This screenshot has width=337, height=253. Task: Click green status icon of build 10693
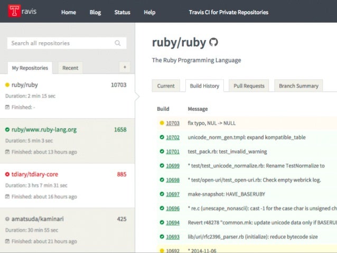click(162, 237)
